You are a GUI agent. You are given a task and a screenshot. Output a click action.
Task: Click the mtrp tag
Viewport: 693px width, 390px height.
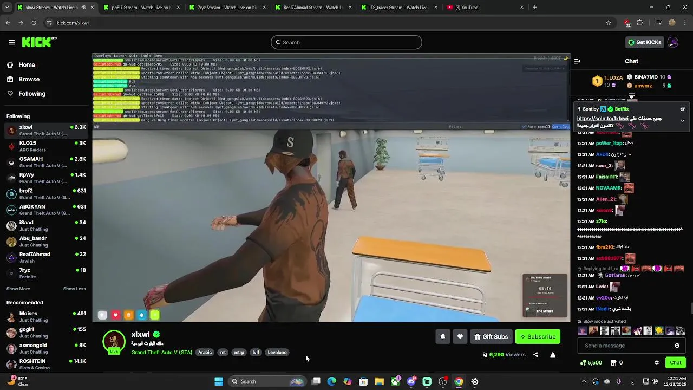click(x=239, y=353)
